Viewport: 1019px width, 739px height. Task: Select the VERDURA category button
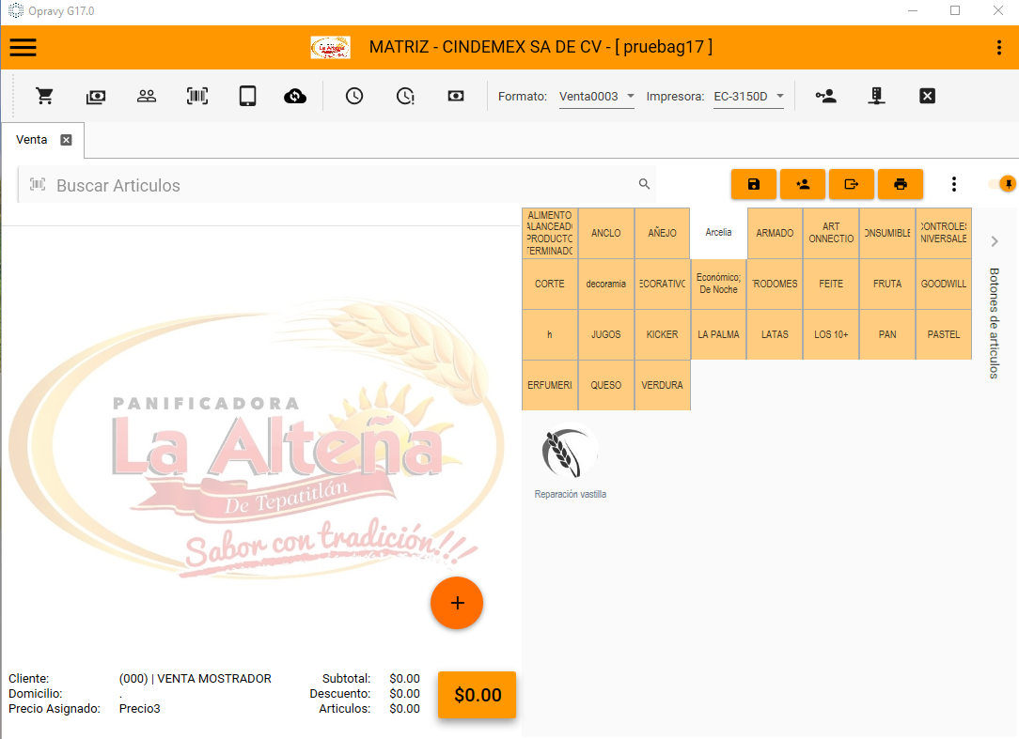pyautogui.click(x=662, y=385)
